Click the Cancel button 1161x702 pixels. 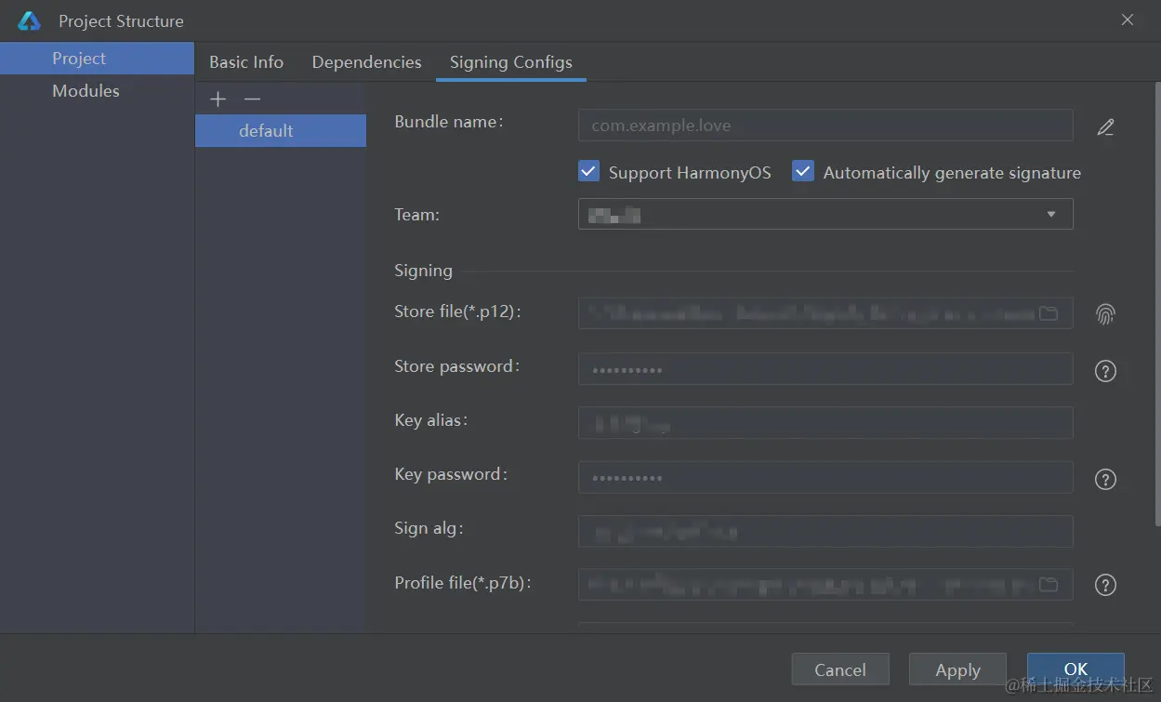coord(840,669)
